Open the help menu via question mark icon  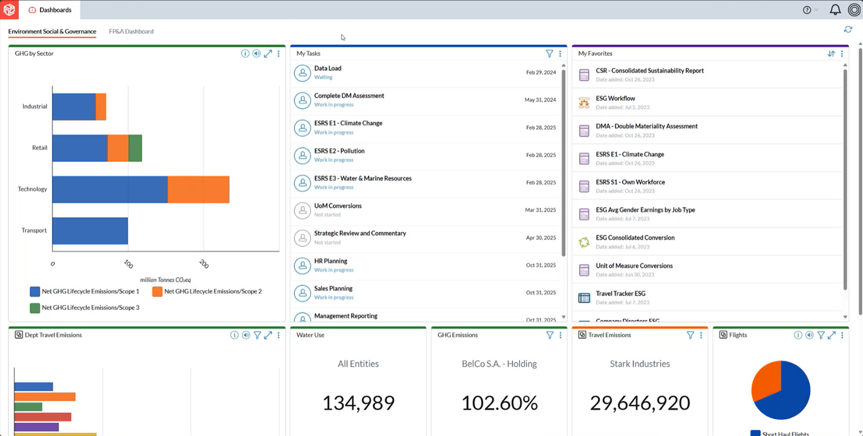pyautogui.click(x=806, y=9)
